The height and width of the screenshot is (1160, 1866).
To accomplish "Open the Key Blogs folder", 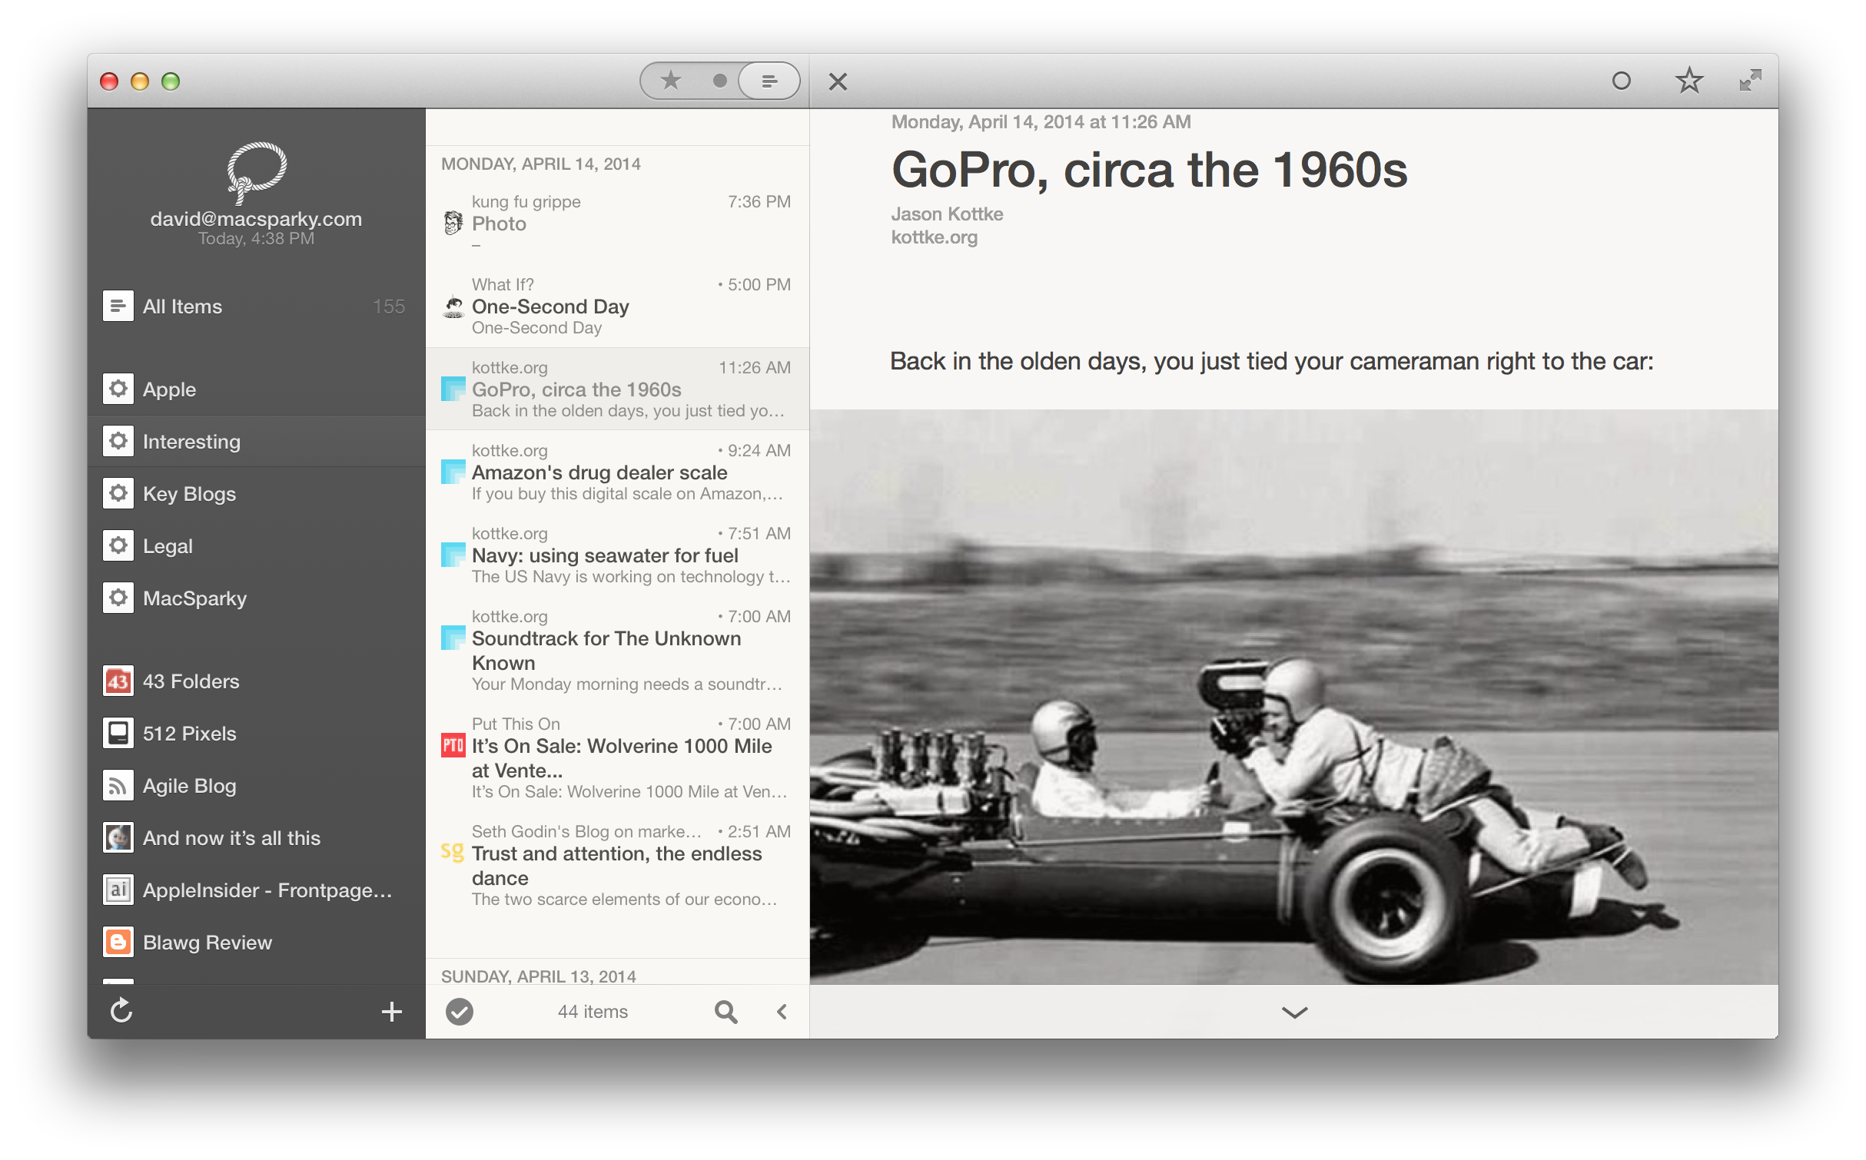I will point(189,494).
